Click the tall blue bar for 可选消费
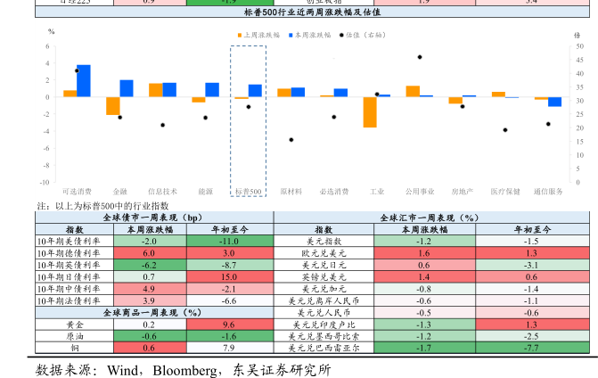Screen dimensions: 598x378 point(84,81)
